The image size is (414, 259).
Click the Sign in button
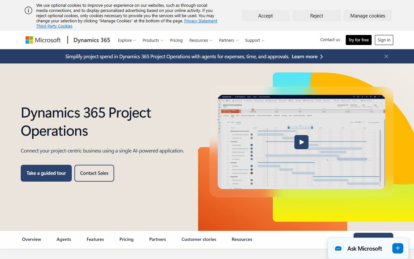(x=384, y=40)
